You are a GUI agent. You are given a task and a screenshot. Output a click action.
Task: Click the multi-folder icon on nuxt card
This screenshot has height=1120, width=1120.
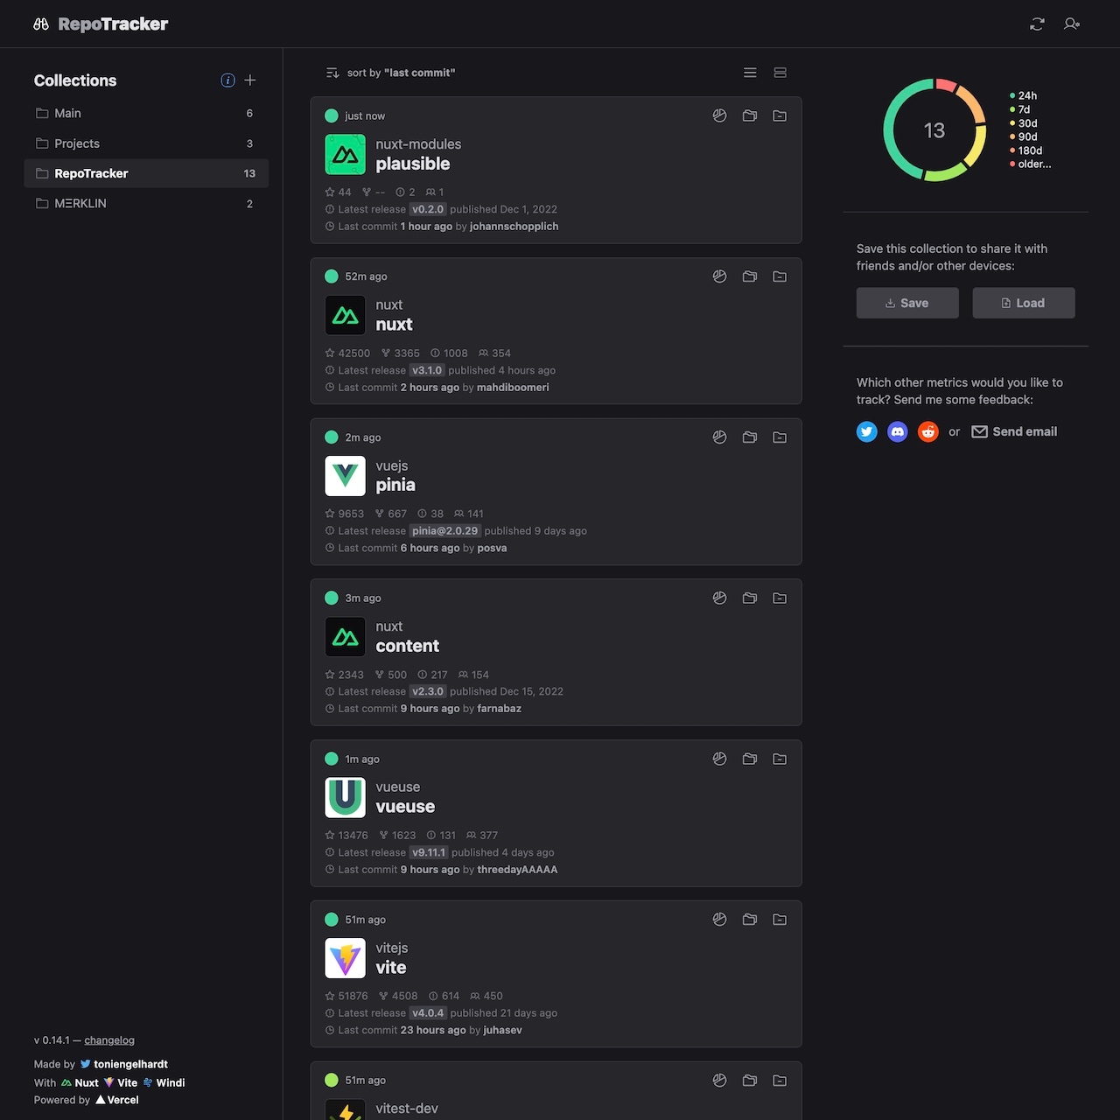750,276
